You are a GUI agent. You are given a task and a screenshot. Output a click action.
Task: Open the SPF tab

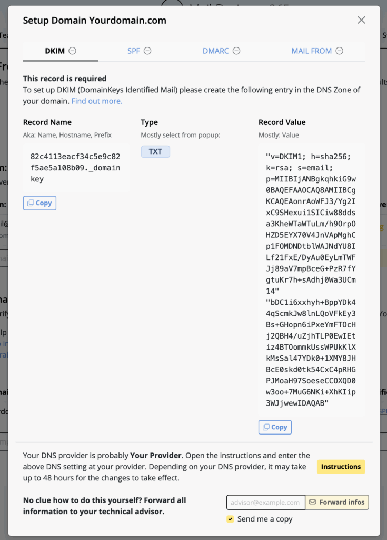click(134, 51)
